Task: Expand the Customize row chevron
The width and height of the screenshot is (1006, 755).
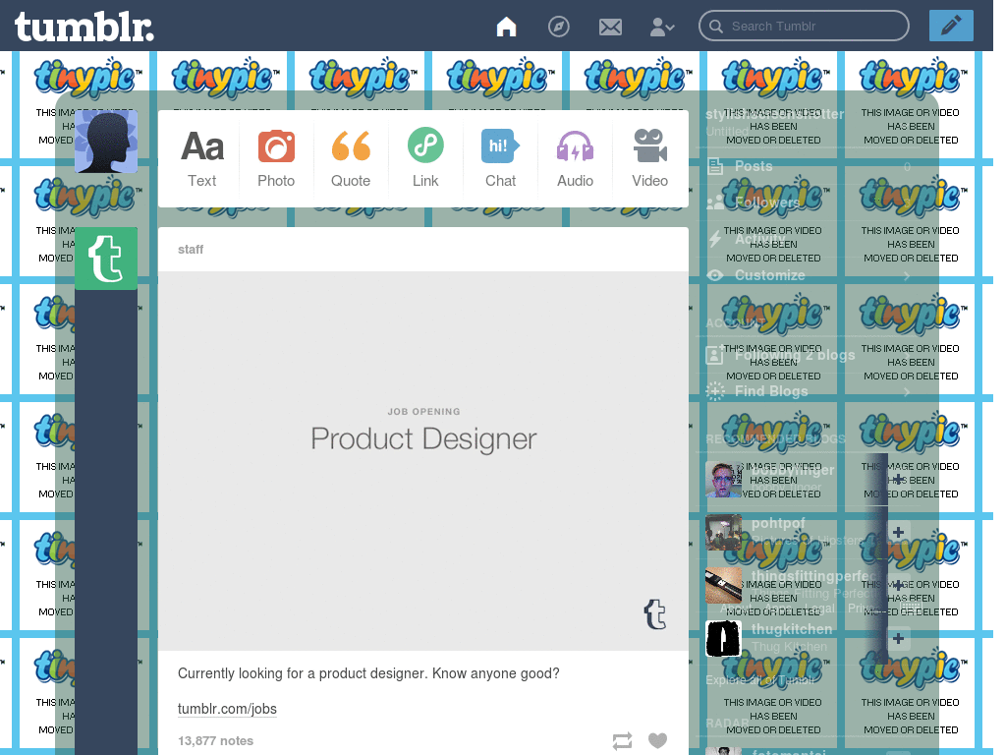Action: [907, 276]
